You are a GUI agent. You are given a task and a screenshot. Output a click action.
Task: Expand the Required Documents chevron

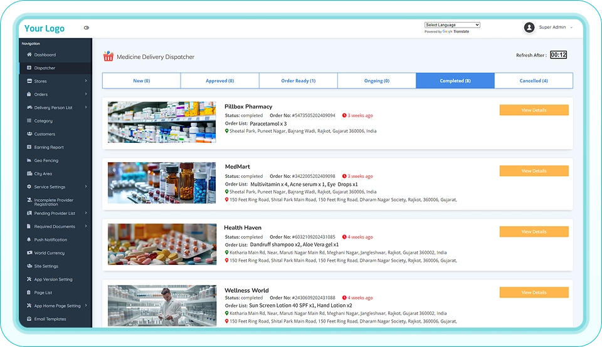click(x=86, y=226)
